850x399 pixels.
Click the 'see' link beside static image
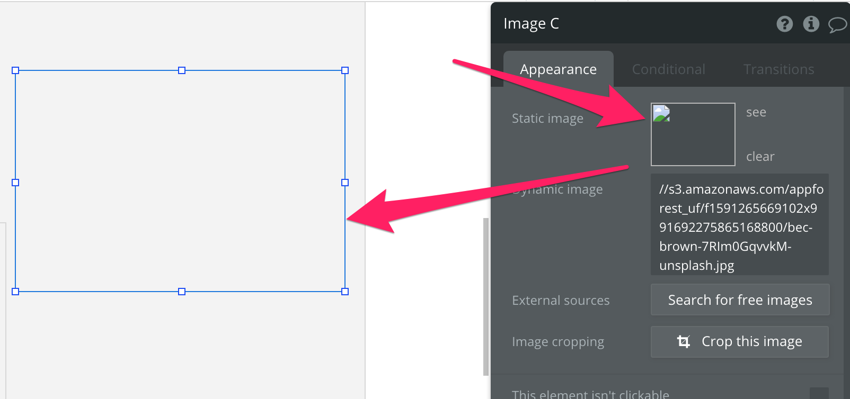point(756,112)
